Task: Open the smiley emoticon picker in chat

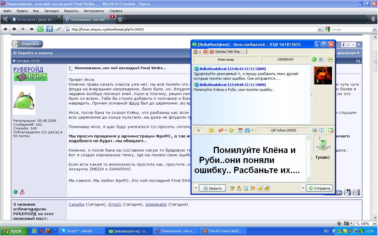Action: (211, 130)
